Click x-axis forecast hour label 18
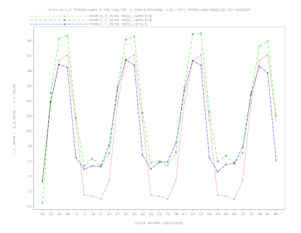The width and height of the screenshot is (301, 233). coord(92,214)
